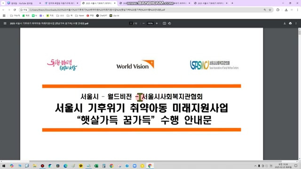Open the apps grid in bookmarks bar
The width and height of the screenshot is (301, 169).
click(x=4, y=15)
